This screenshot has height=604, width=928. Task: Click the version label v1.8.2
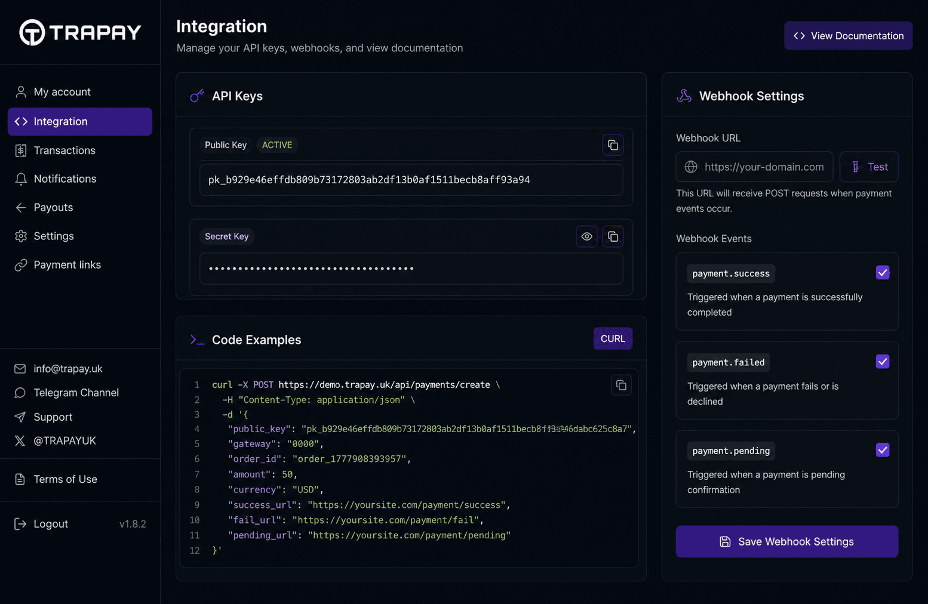click(x=133, y=524)
